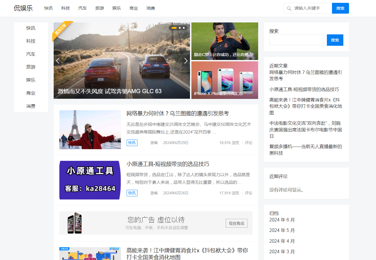The image size is (376, 260).
Task: Open archive 2024 年 6 月
Action: (x=282, y=220)
